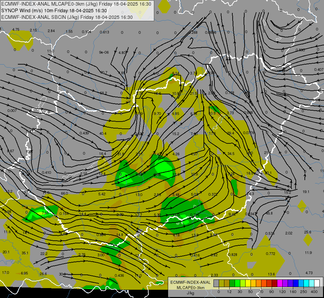Click legend tick label 70
Screen dimensions: 324x298
261,292
